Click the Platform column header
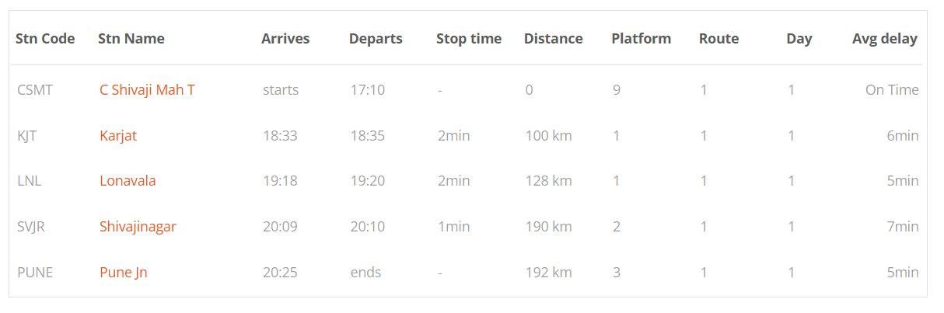Screen dimensions: 944x313 point(642,39)
